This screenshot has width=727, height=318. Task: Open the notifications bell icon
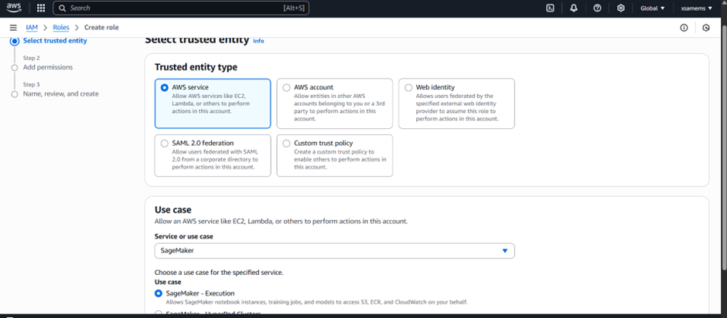[574, 8]
